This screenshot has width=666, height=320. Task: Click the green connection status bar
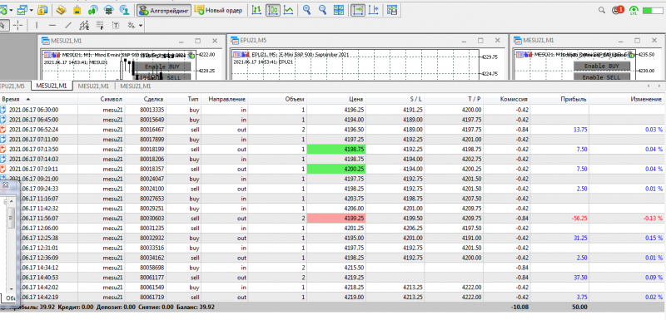pyautogui.click(x=654, y=11)
